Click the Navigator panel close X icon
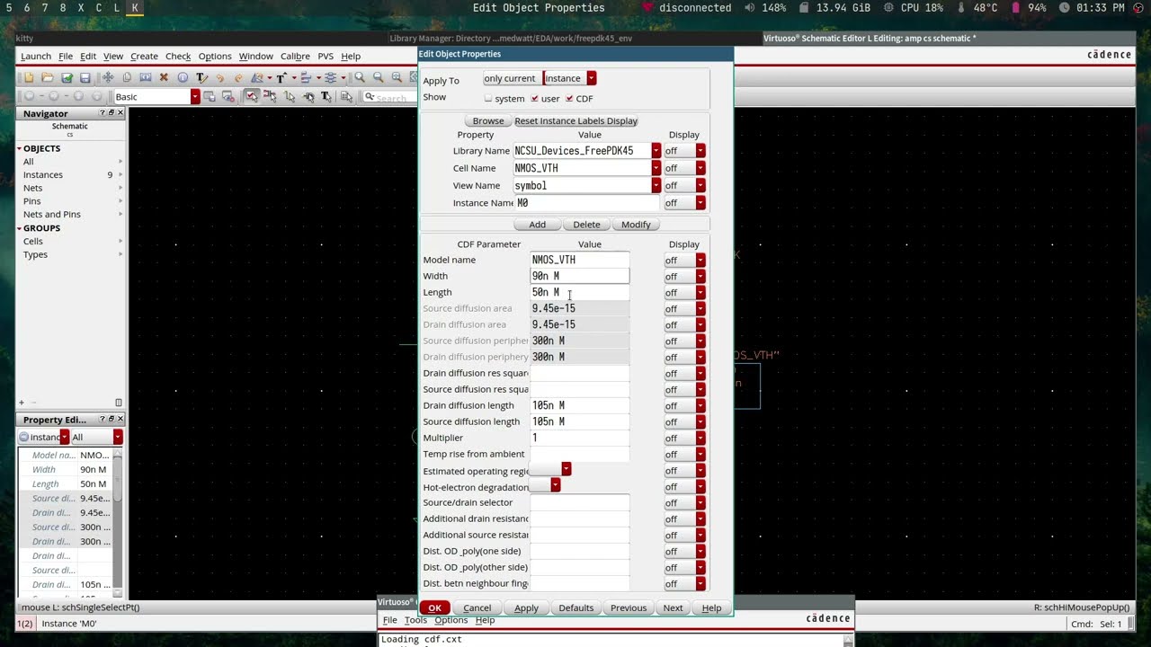The image size is (1151, 647). click(x=120, y=113)
